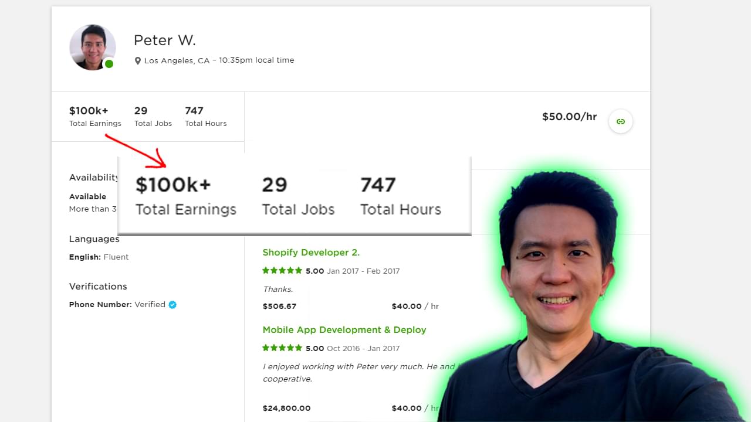Open the Shopify Developer 2. job link
The height and width of the screenshot is (422, 751).
pos(311,253)
